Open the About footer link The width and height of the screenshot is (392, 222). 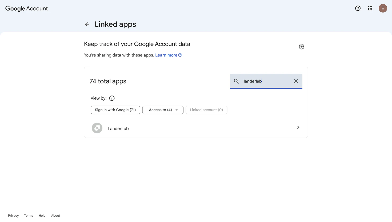(56, 216)
